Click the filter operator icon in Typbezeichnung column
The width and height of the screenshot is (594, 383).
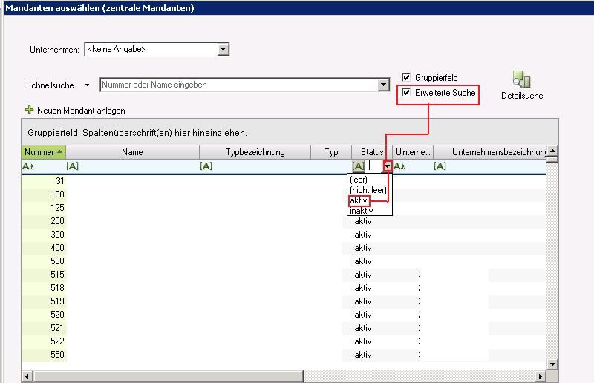pos(206,166)
